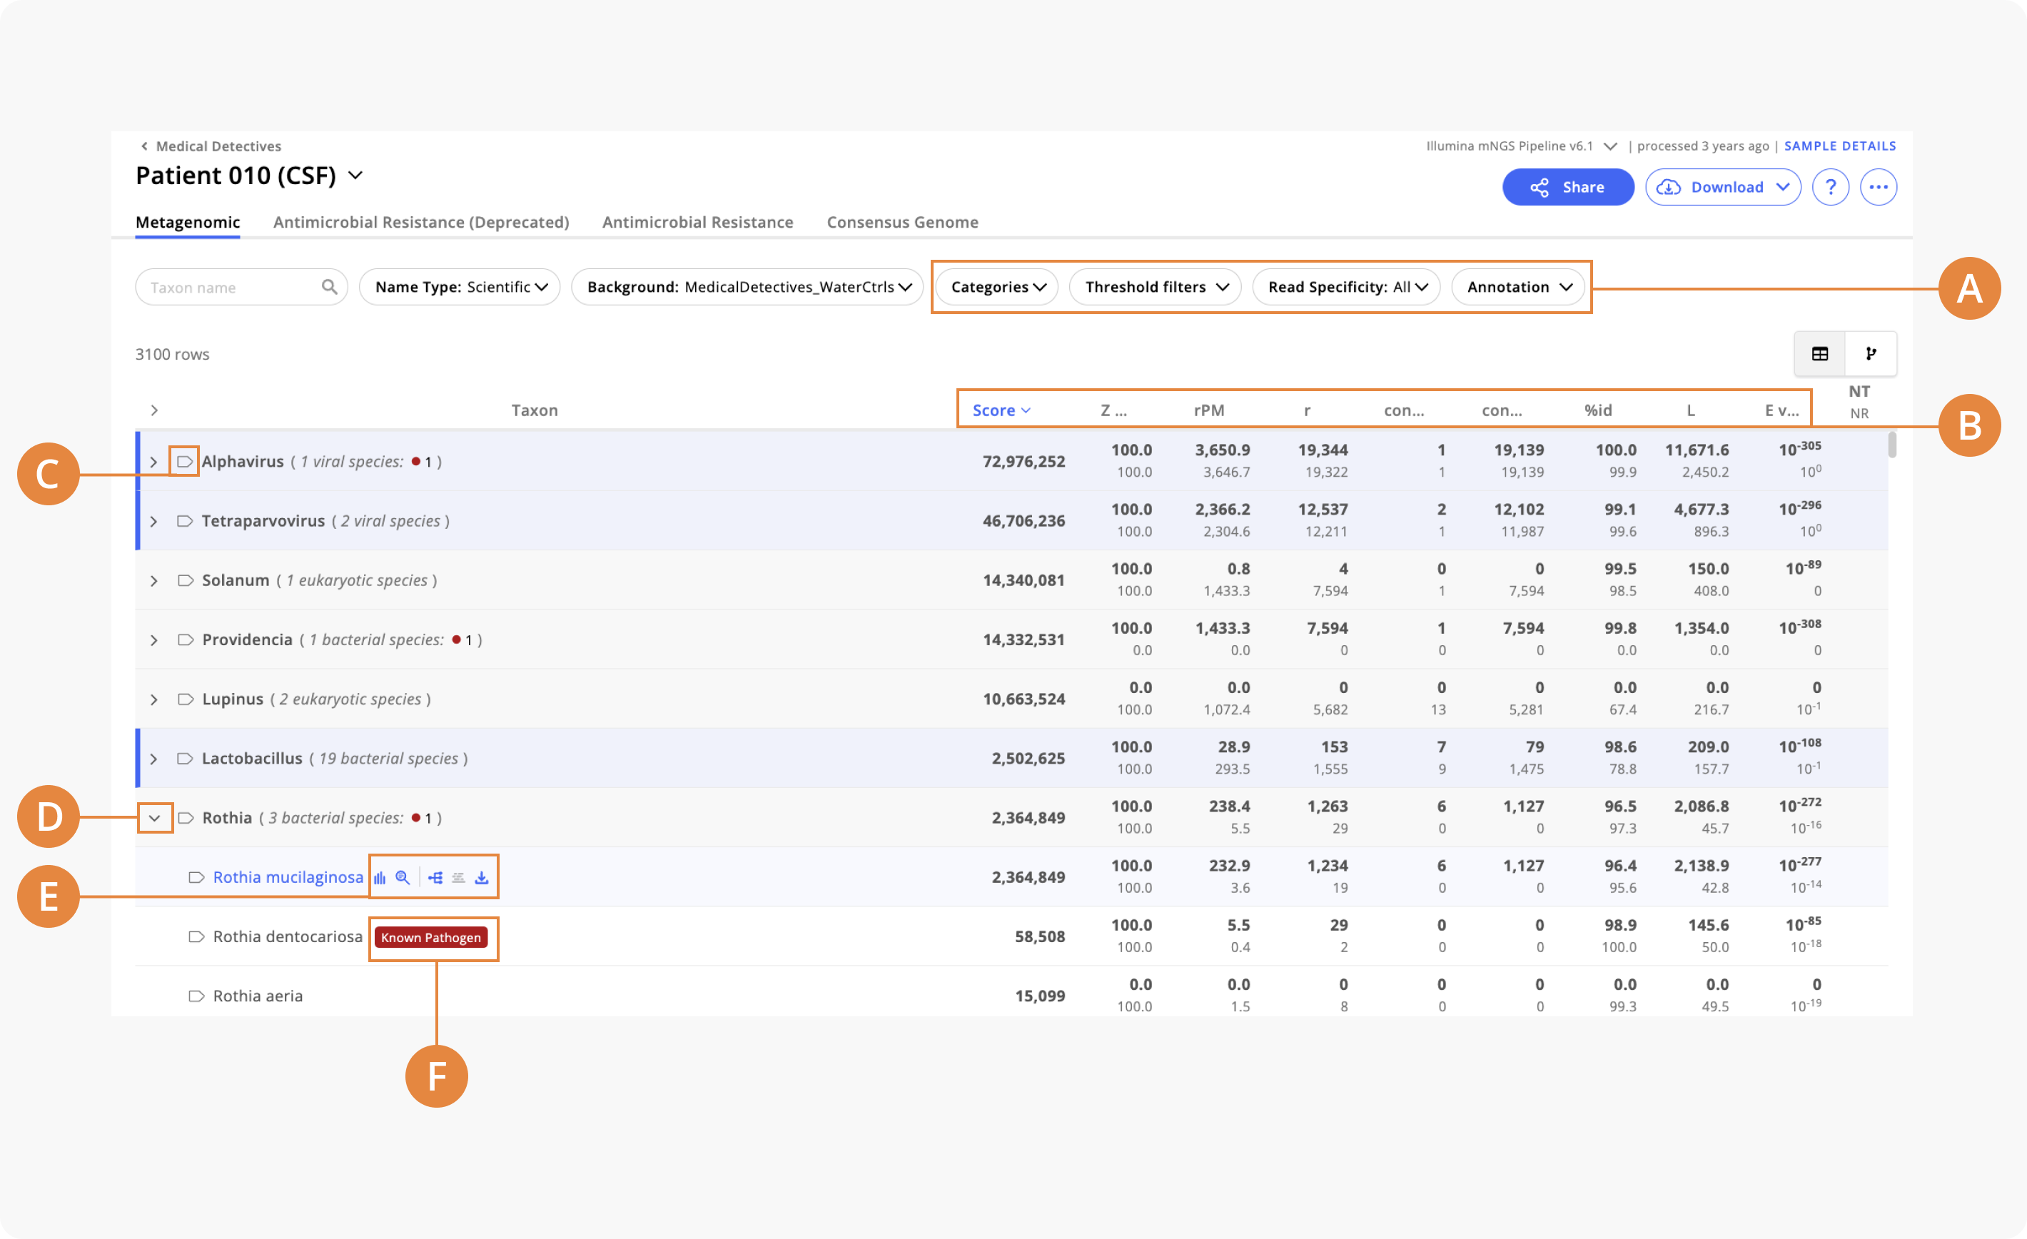The height and width of the screenshot is (1239, 2027).
Task: Expand the Lupinus genus row
Action: 154,699
